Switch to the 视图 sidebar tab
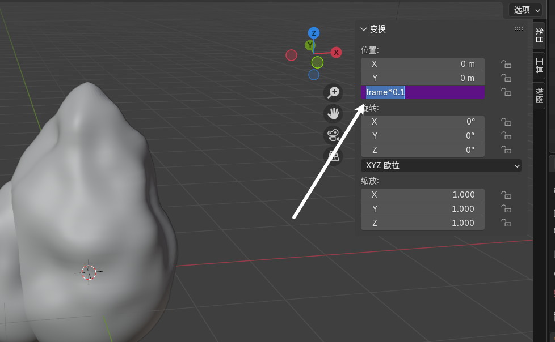555x342 pixels. pos(539,96)
